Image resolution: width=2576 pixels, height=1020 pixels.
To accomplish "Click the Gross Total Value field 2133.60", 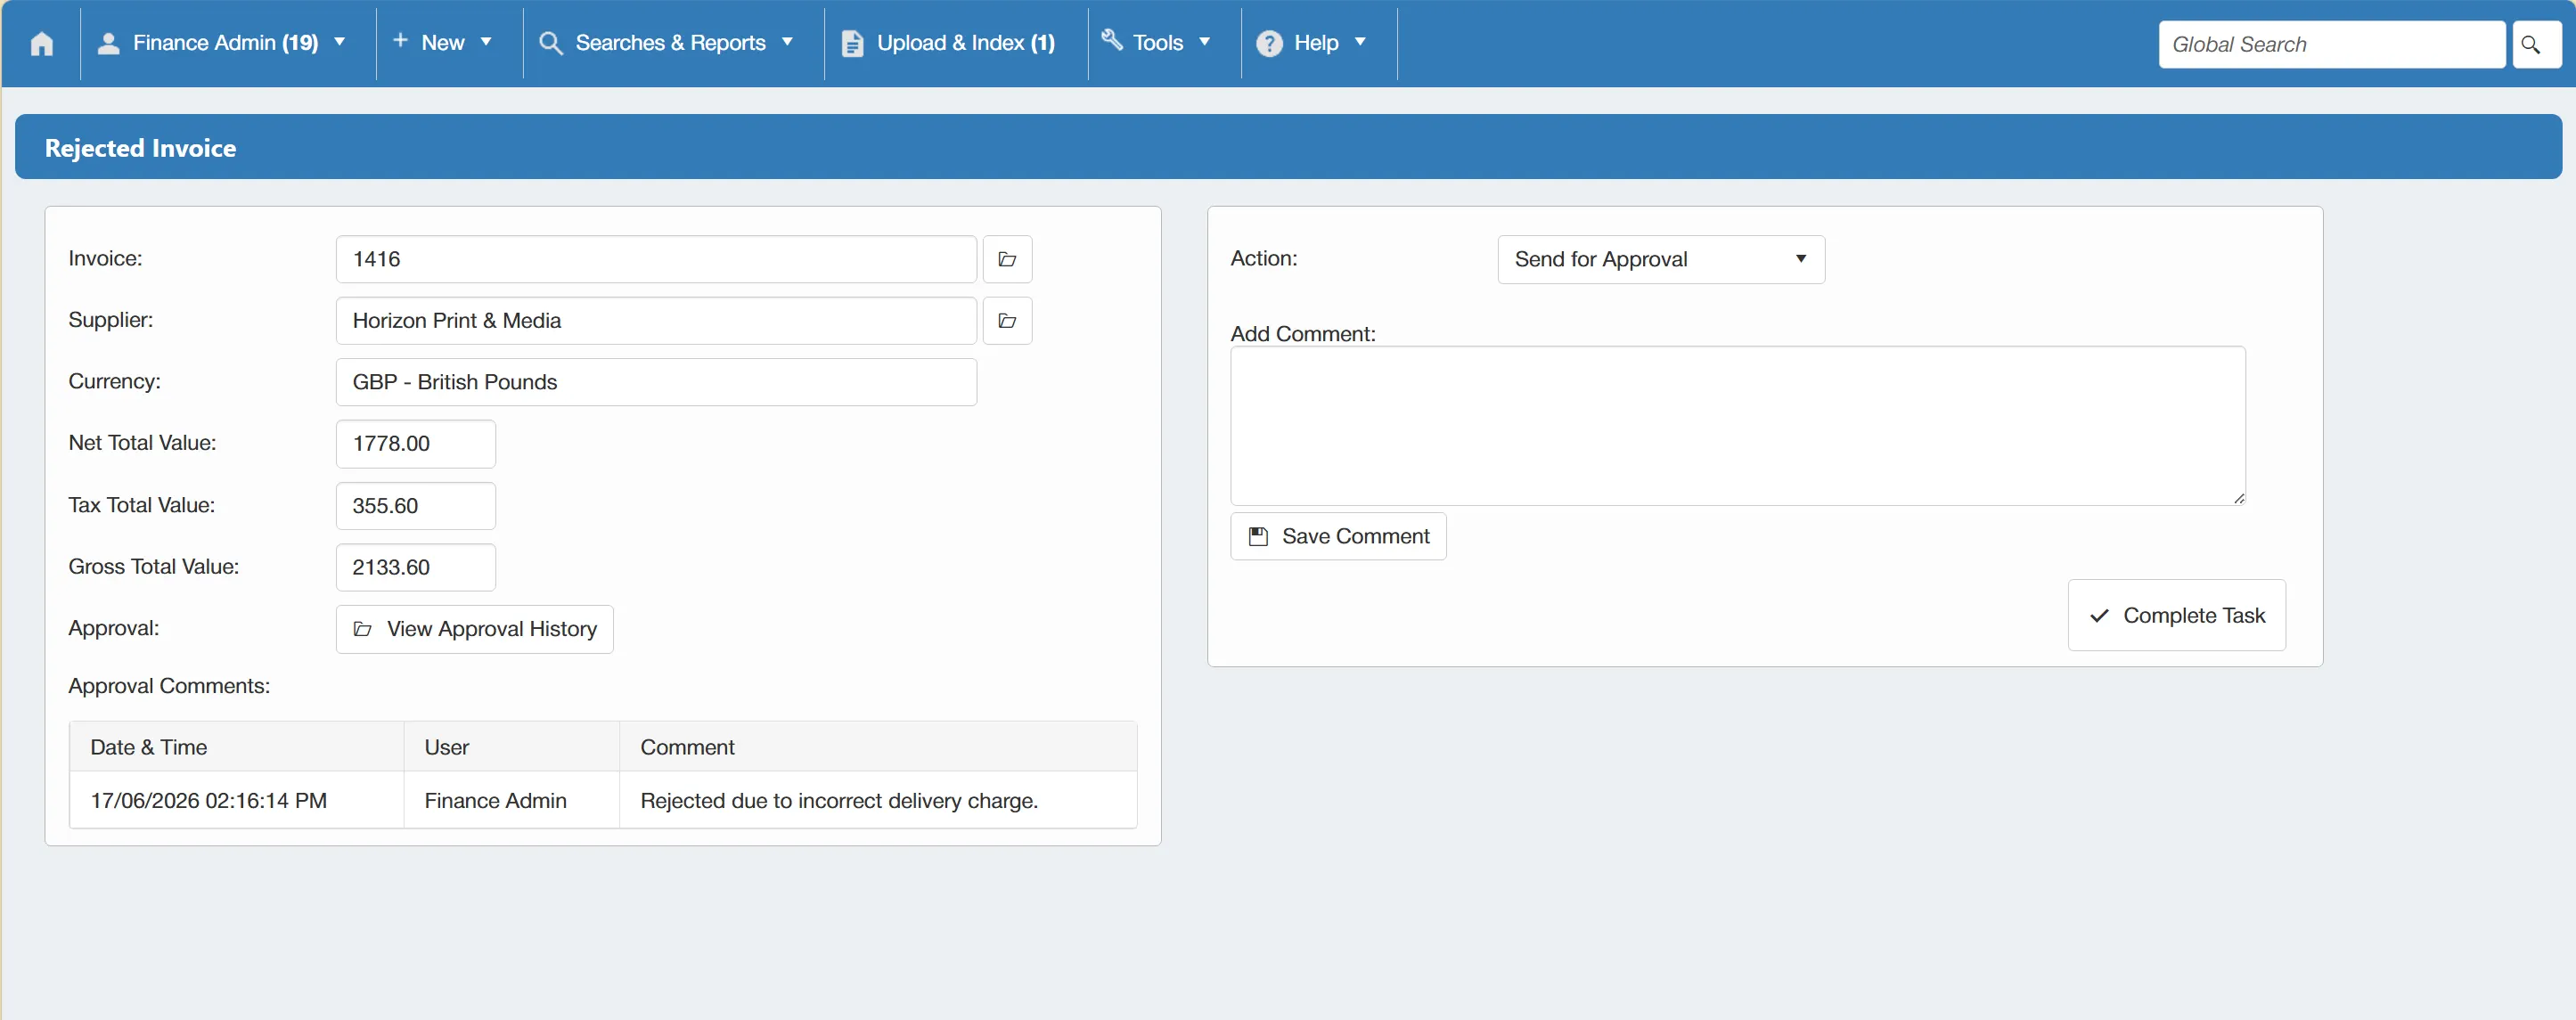I will click(416, 568).
